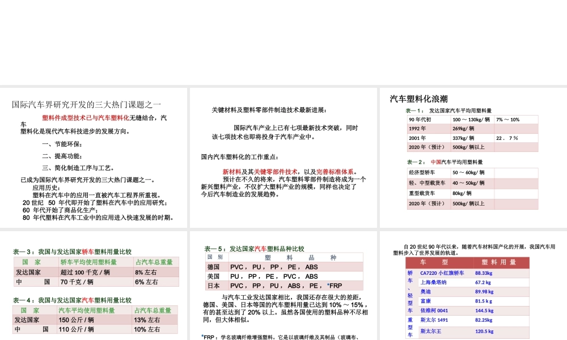Open slide titled 国际汽车界研究开发的三大热门课题之一
Screen dimensions: 567x340
click(94, 158)
